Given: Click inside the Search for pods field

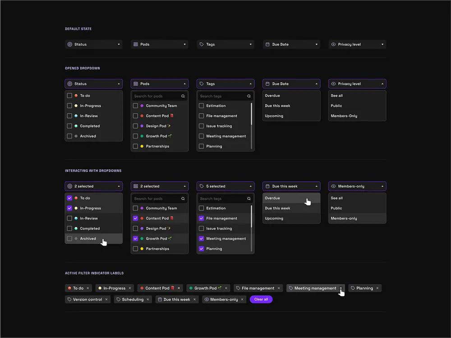Looking at the screenshot, I should [x=153, y=96].
